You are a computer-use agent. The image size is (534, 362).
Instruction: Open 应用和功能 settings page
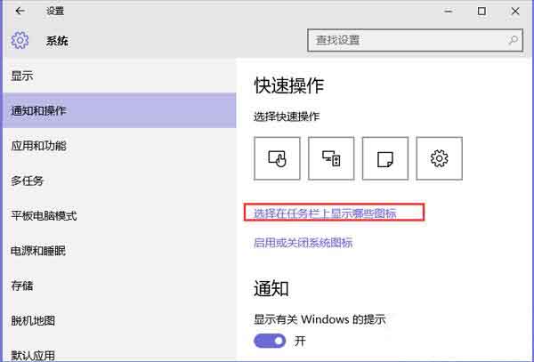click(38, 146)
